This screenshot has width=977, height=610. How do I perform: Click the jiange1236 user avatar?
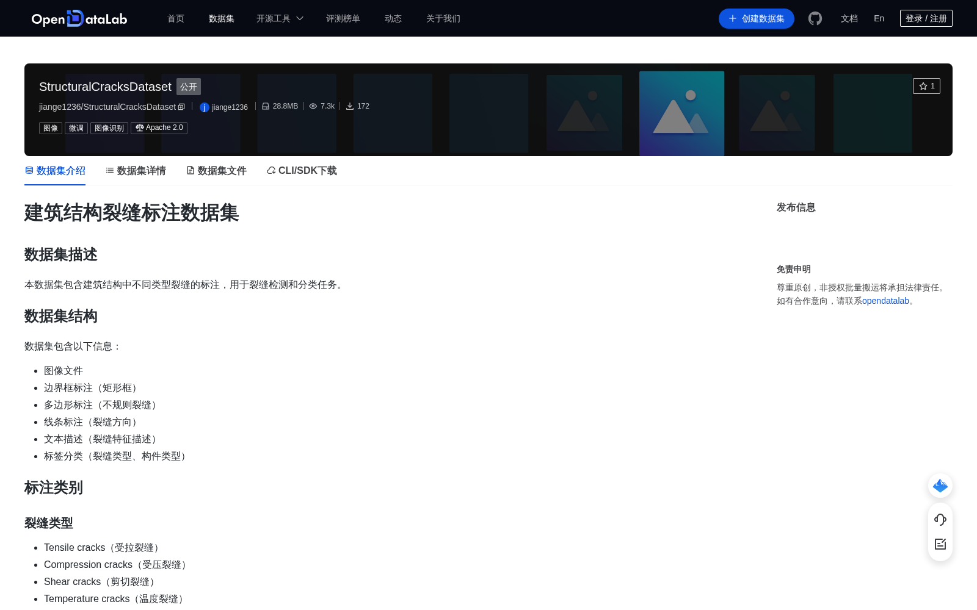(x=205, y=107)
